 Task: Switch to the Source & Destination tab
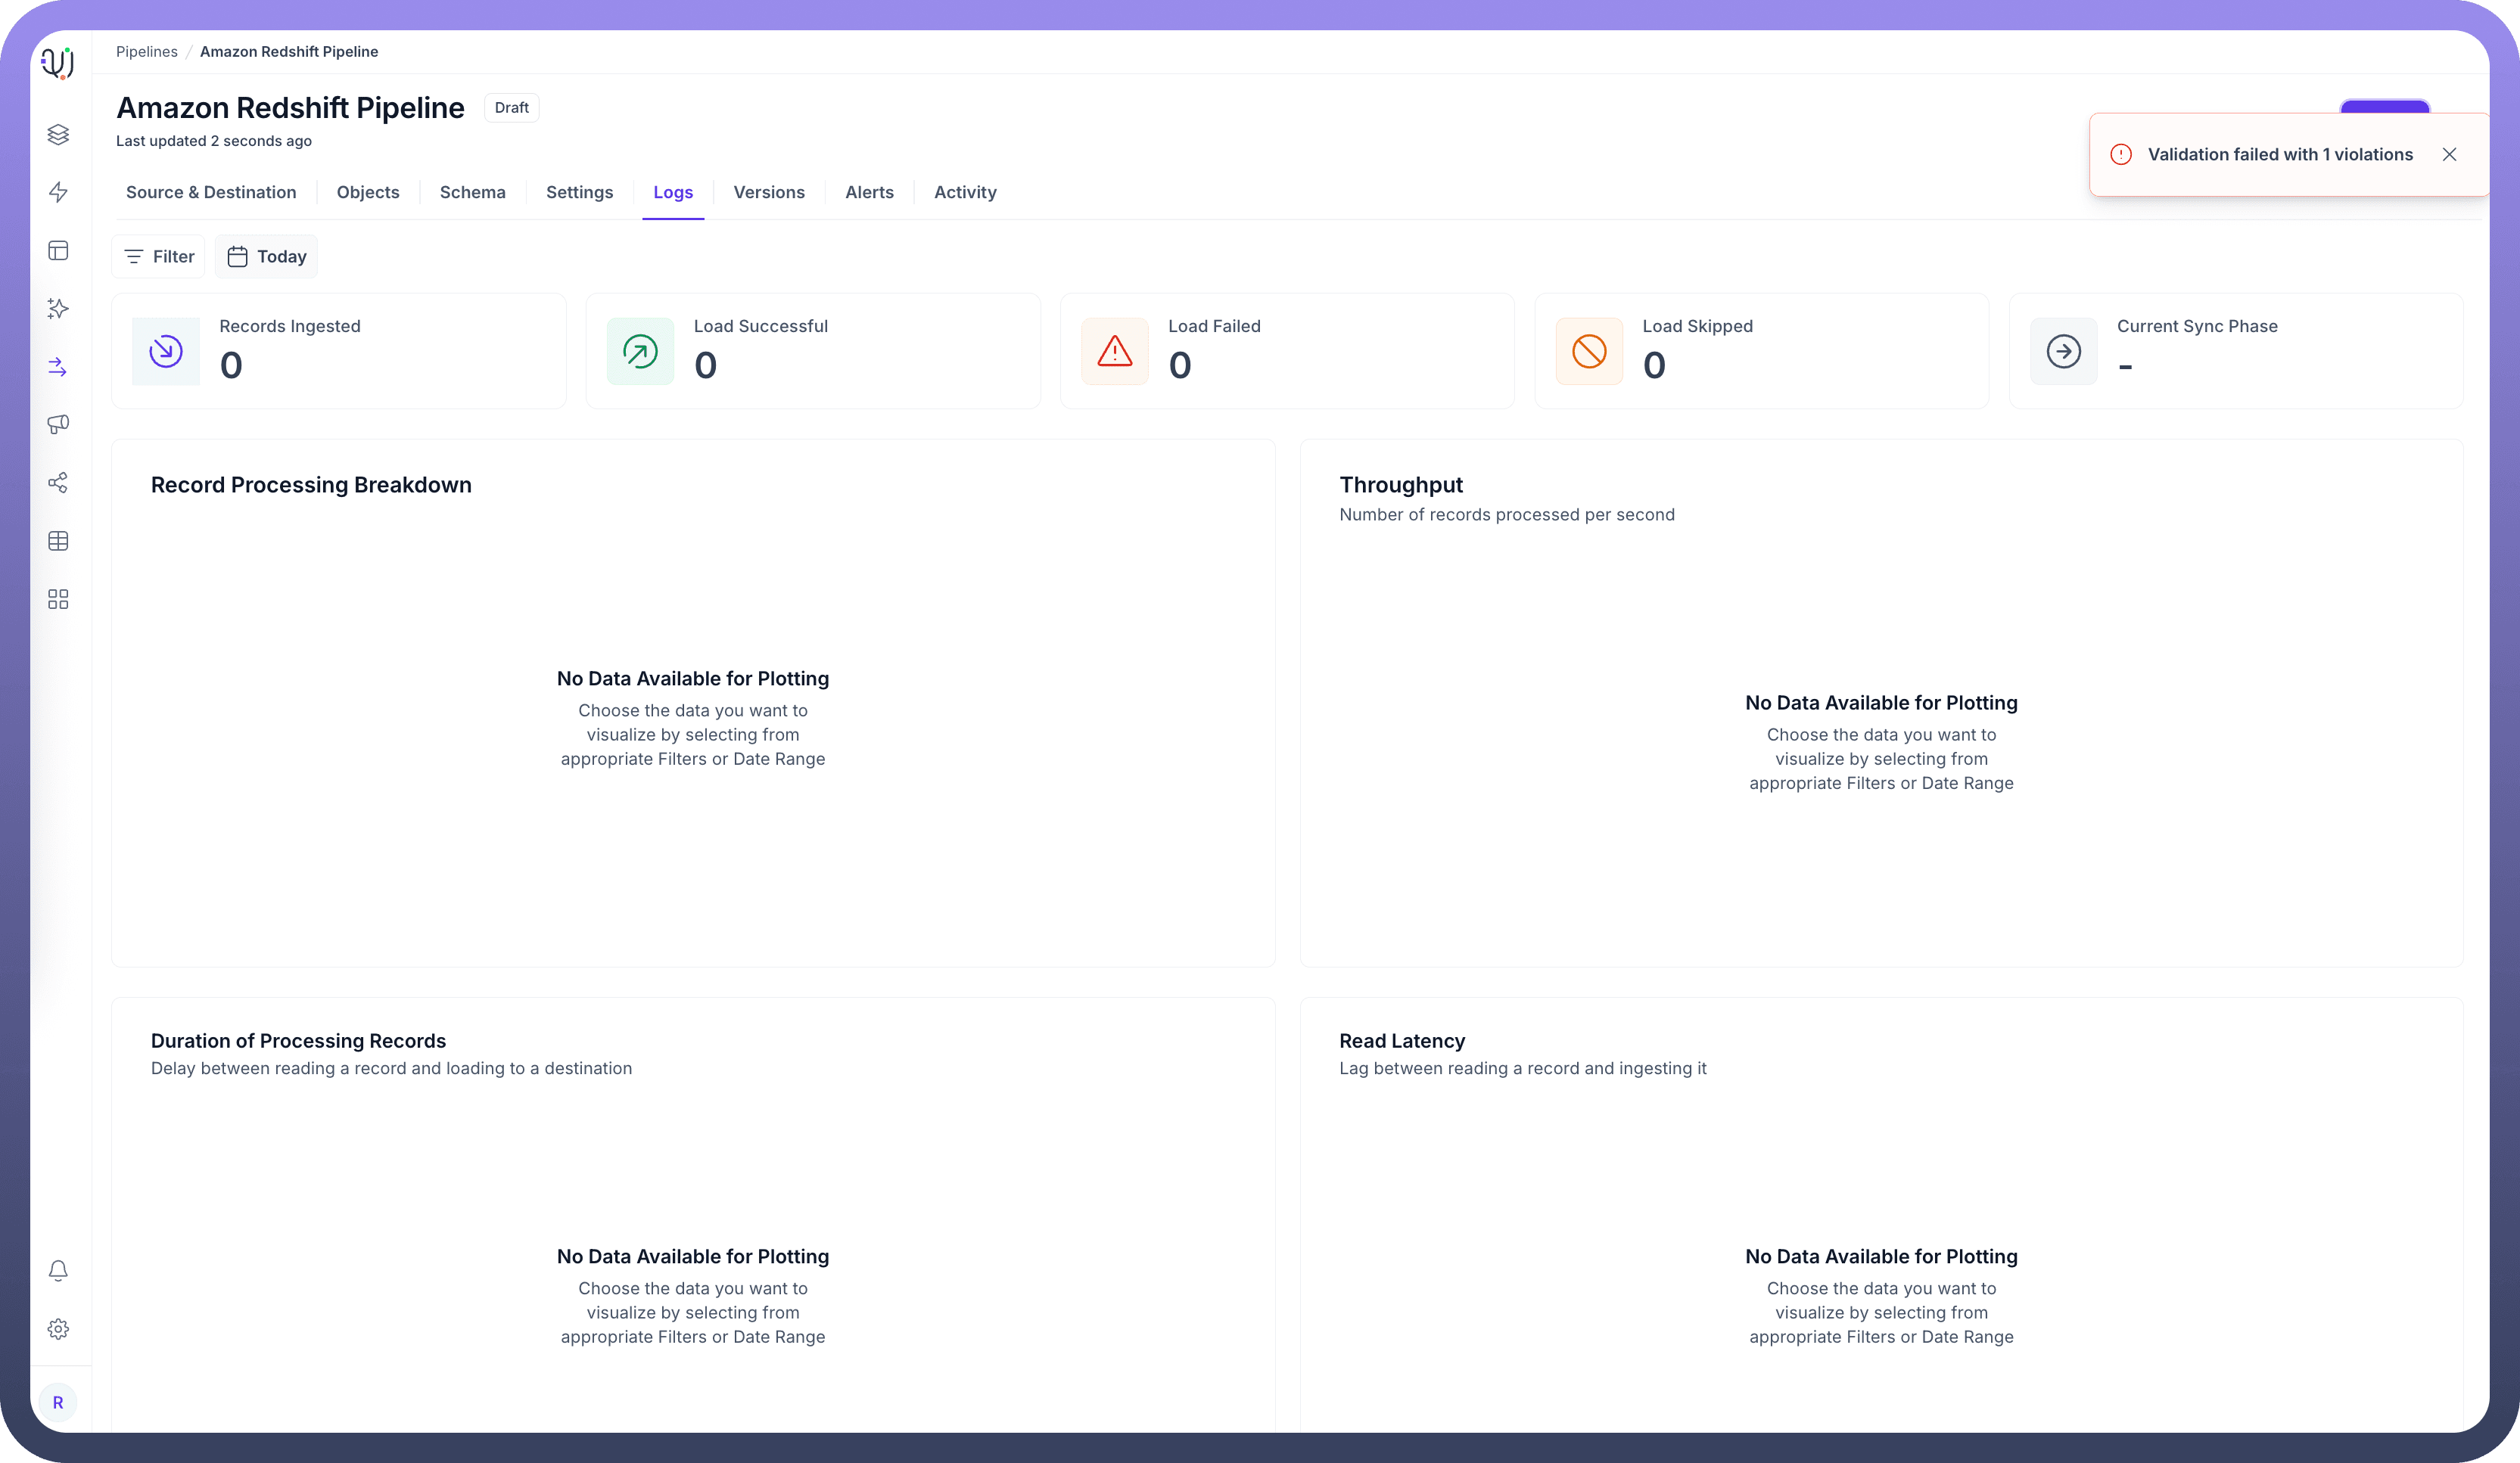point(211,192)
